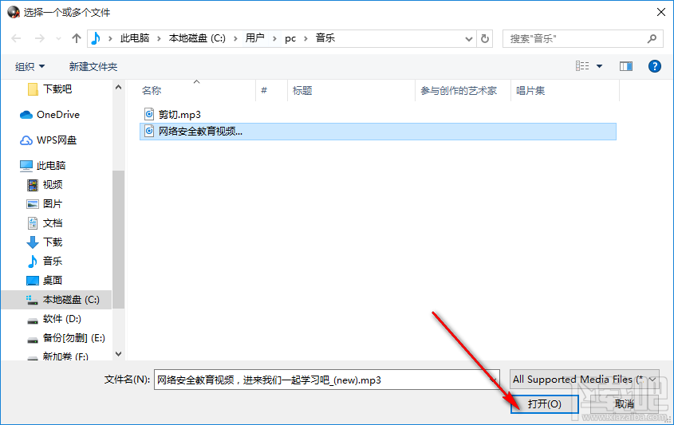Click the sidebar vertical scrollbar thumb
674x425 pixels.
(119, 239)
